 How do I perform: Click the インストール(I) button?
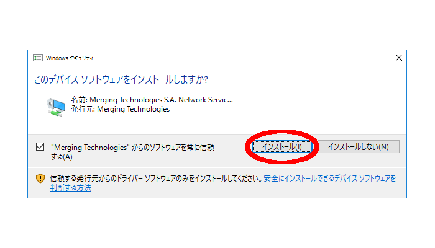pos(282,147)
